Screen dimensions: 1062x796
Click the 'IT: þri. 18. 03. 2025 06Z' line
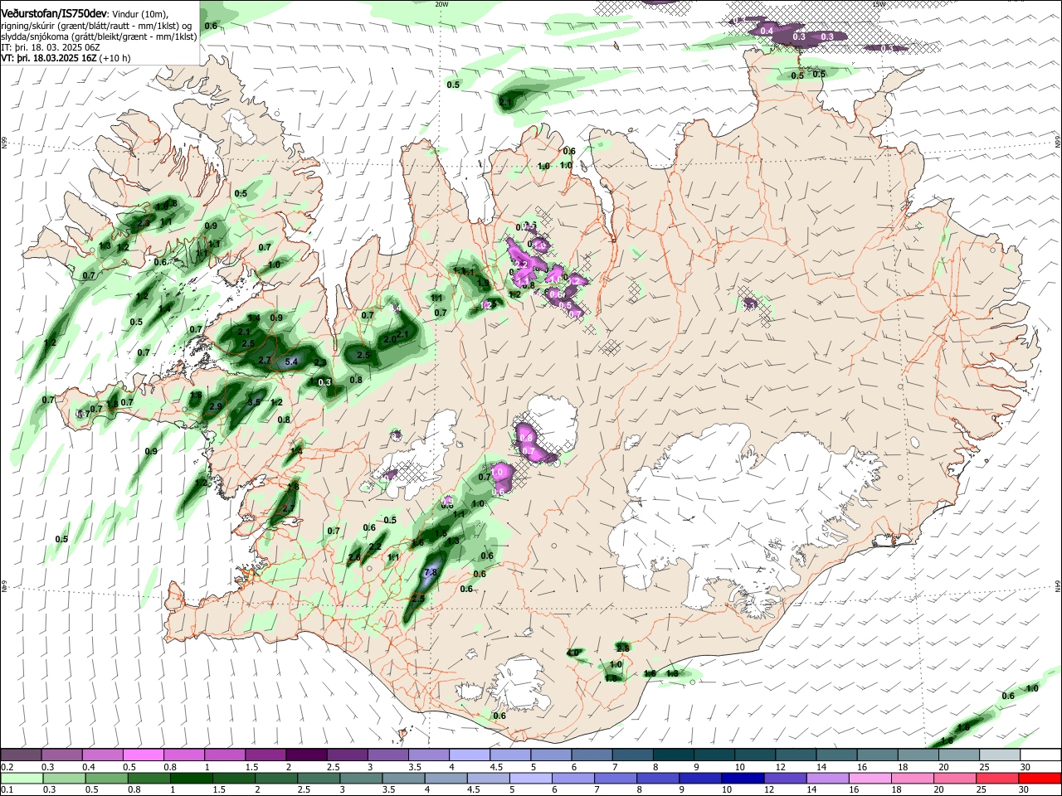[51, 47]
